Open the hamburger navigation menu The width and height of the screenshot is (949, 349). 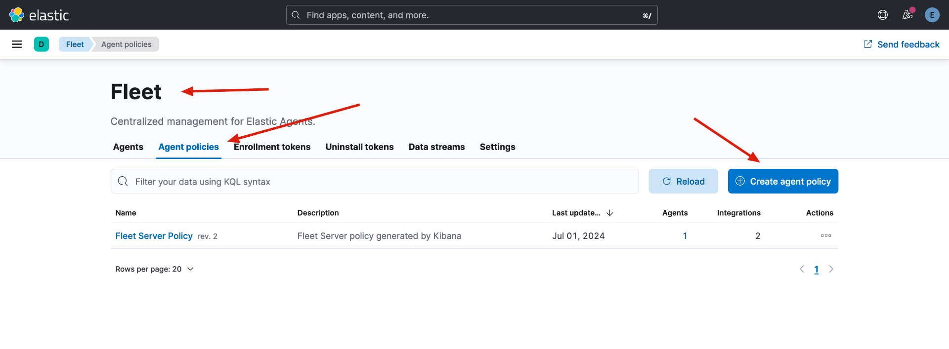(17, 44)
